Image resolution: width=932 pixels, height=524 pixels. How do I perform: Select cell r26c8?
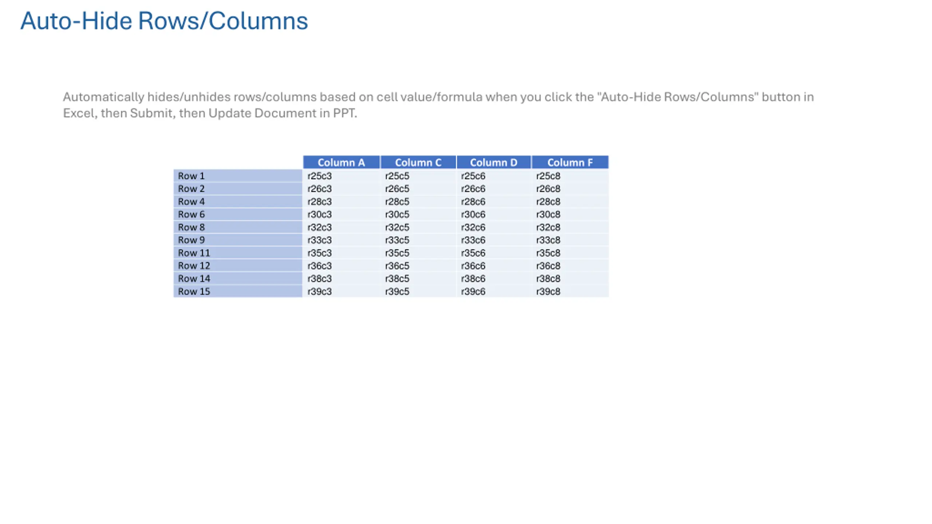[x=570, y=188]
